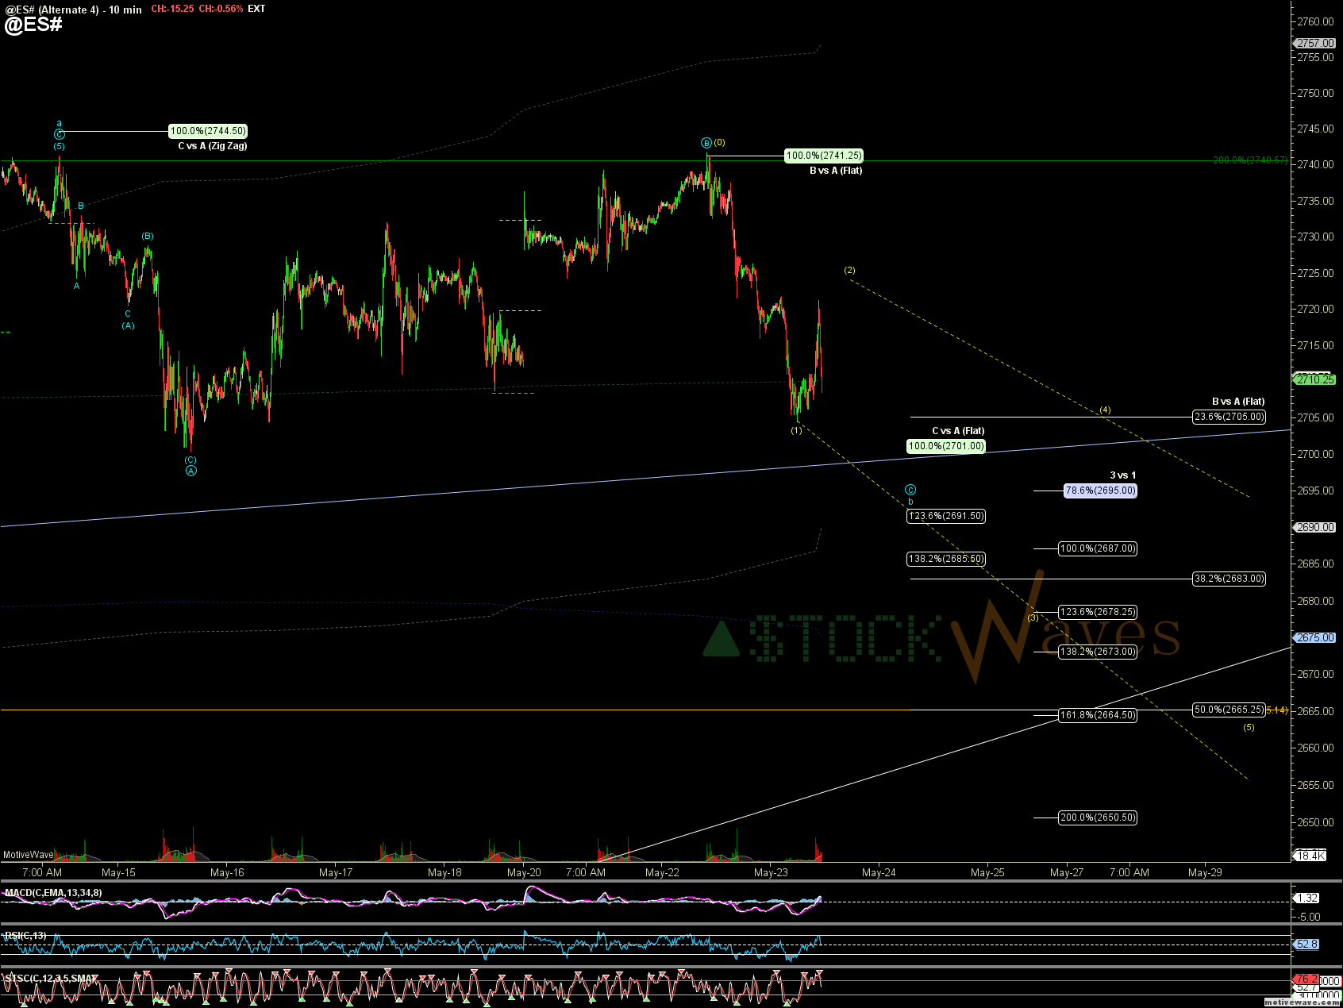
Task: Click the 2710.25 current price tag
Action: 1315,379
